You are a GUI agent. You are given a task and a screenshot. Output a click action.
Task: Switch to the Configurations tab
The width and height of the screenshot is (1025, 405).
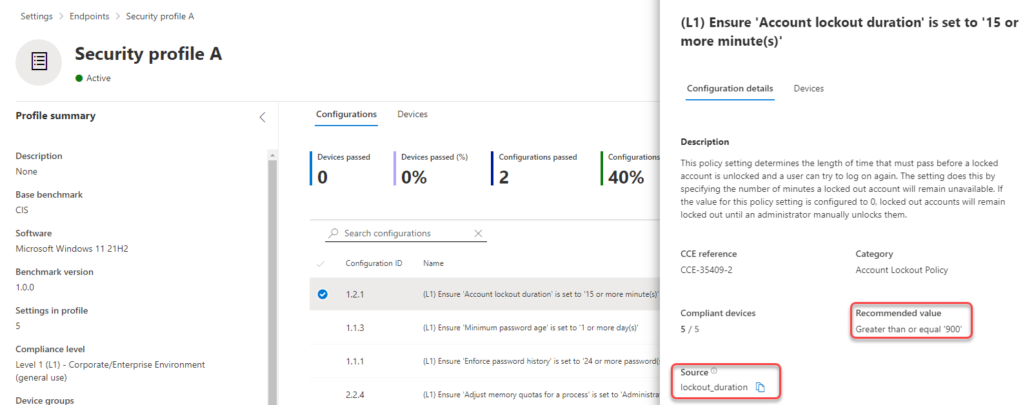(x=346, y=114)
